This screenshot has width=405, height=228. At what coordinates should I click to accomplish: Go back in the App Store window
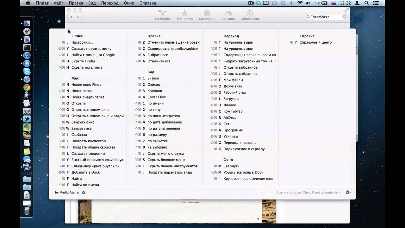coord(71,17)
